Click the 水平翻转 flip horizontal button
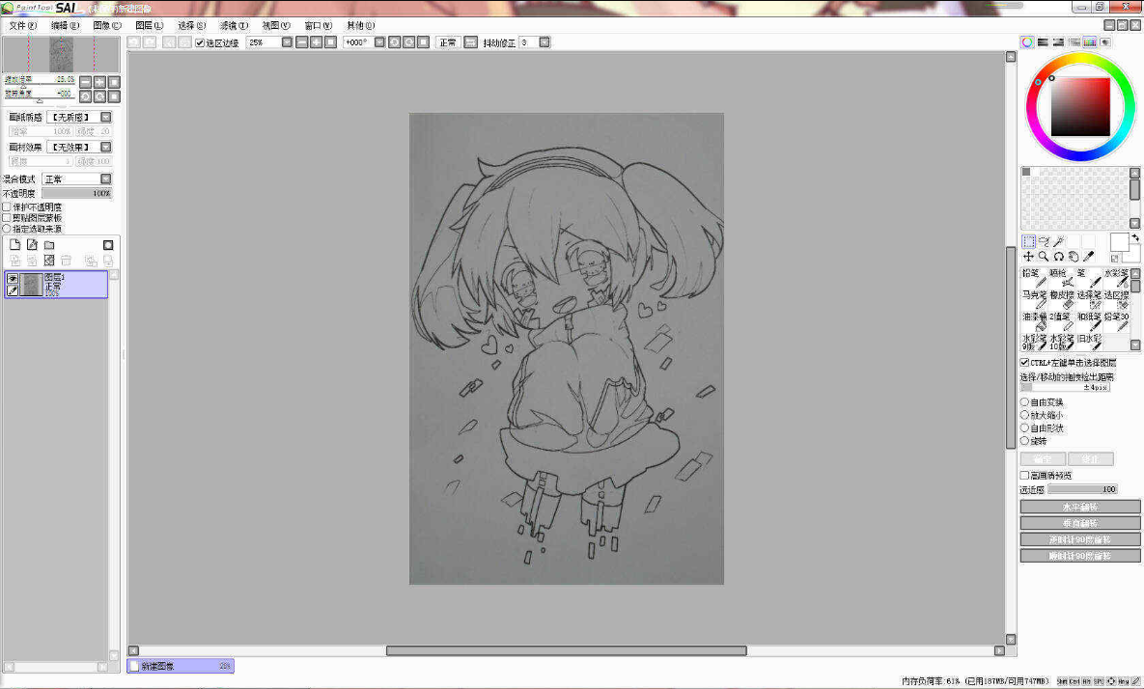The width and height of the screenshot is (1144, 689). coord(1079,507)
